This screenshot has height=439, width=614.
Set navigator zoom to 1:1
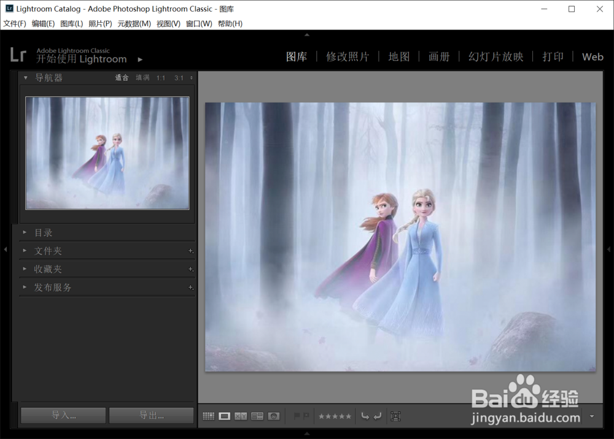point(160,78)
